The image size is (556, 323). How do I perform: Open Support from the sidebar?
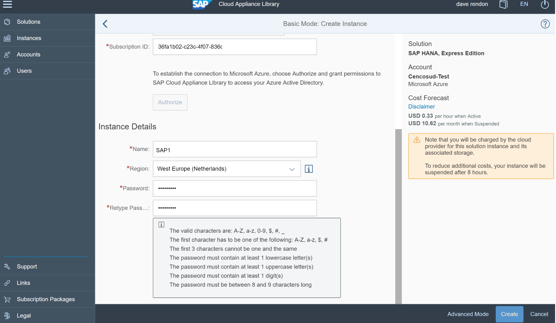pos(48,266)
